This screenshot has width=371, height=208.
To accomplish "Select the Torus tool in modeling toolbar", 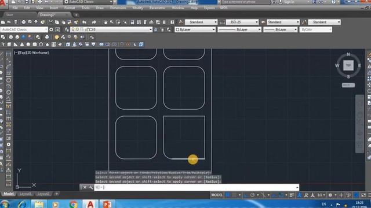I will (41, 44).
